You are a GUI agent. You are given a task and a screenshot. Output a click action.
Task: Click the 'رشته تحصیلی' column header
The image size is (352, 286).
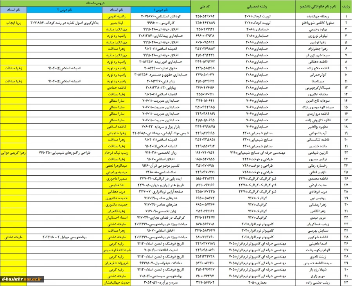[257, 7]
